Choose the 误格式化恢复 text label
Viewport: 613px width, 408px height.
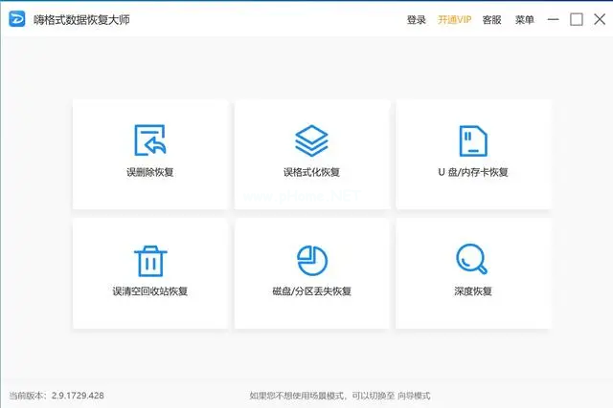pyautogui.click(x=311, y=173)
